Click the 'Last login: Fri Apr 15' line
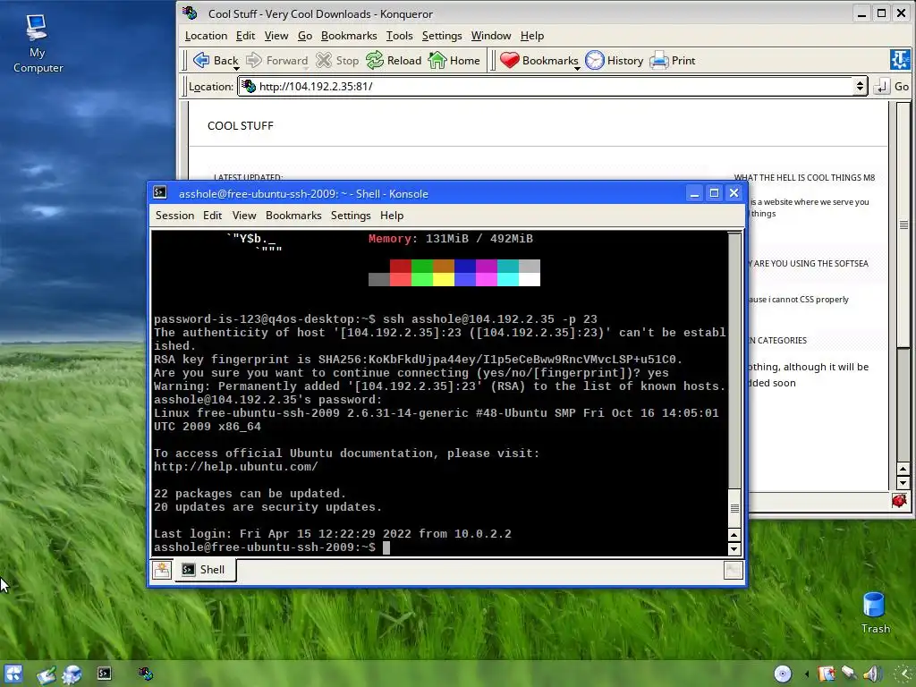The height and width of the screenshot is (687, 916). [x=333, y=534]
